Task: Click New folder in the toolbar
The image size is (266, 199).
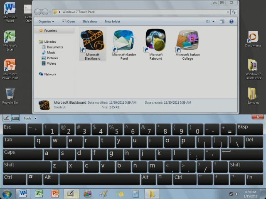Action: click(x=112, y=22)
